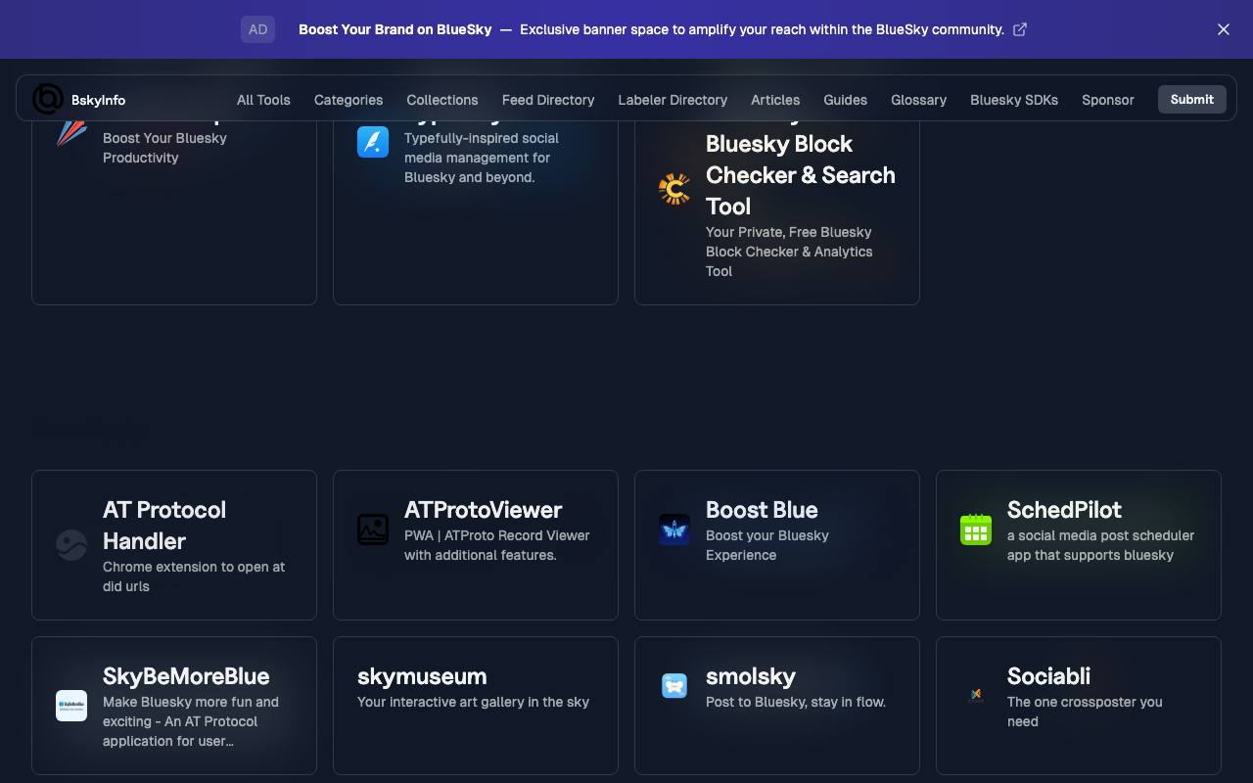The width and height of the screenshot is (1253, 783).
Task: Open the Guides page
Action: [845, 100]
